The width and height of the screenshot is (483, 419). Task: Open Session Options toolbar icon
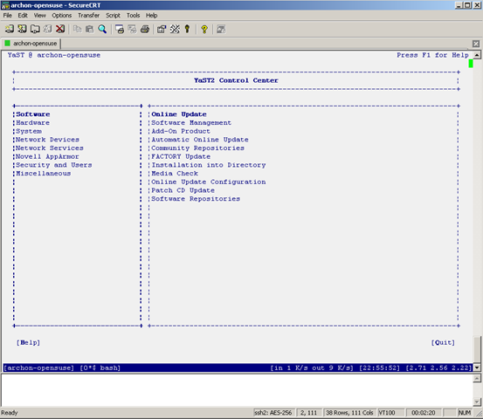coord(162,30)
